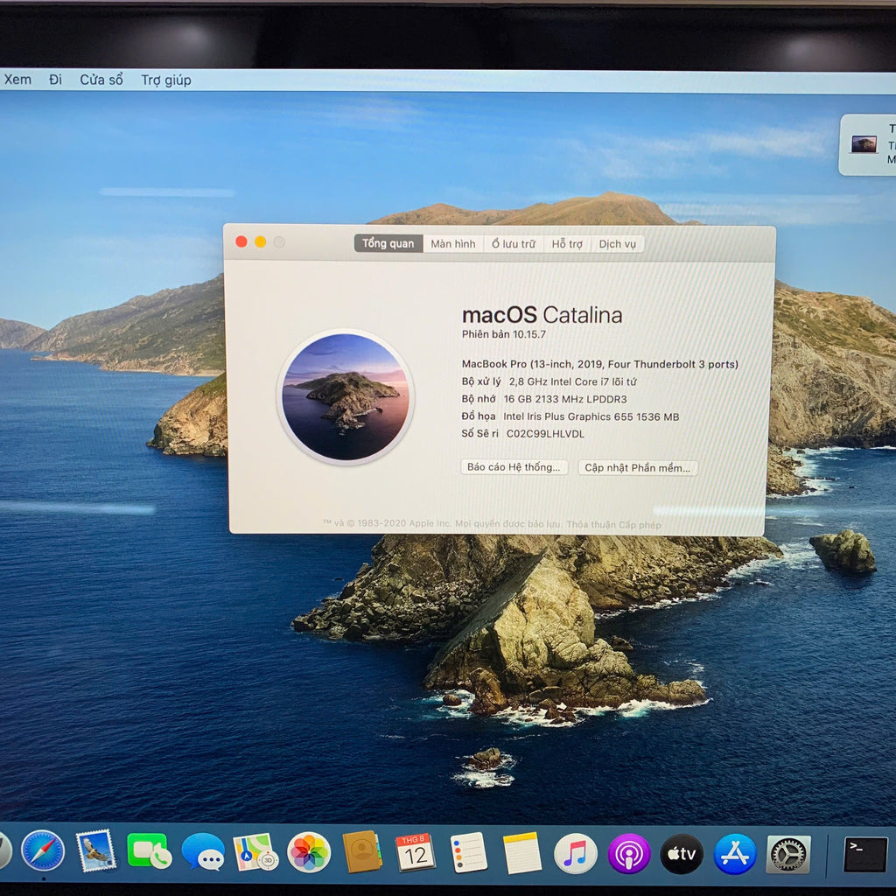Open App Store from Dock
The height and width of the screenshot is (896, 896).
pos(735,854)
